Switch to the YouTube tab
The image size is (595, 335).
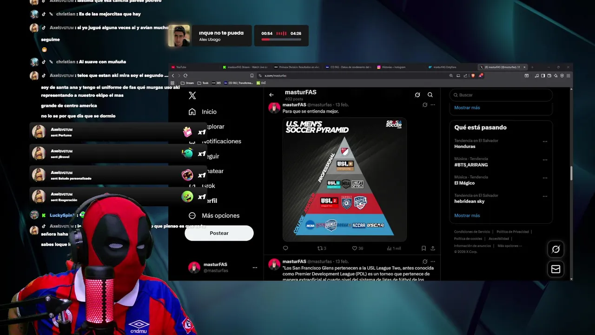tap(195, 67)
